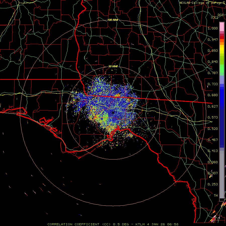This screenshot has height=226, width=226.
Task: Click the 0.840 scale value
Action: click(x=213, y=62)
